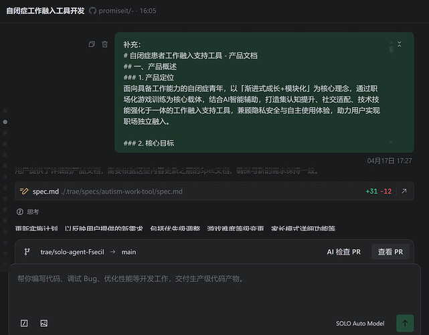Click the -12 deletions count
Screen dimensions: 429x335
tap(386, 191)
